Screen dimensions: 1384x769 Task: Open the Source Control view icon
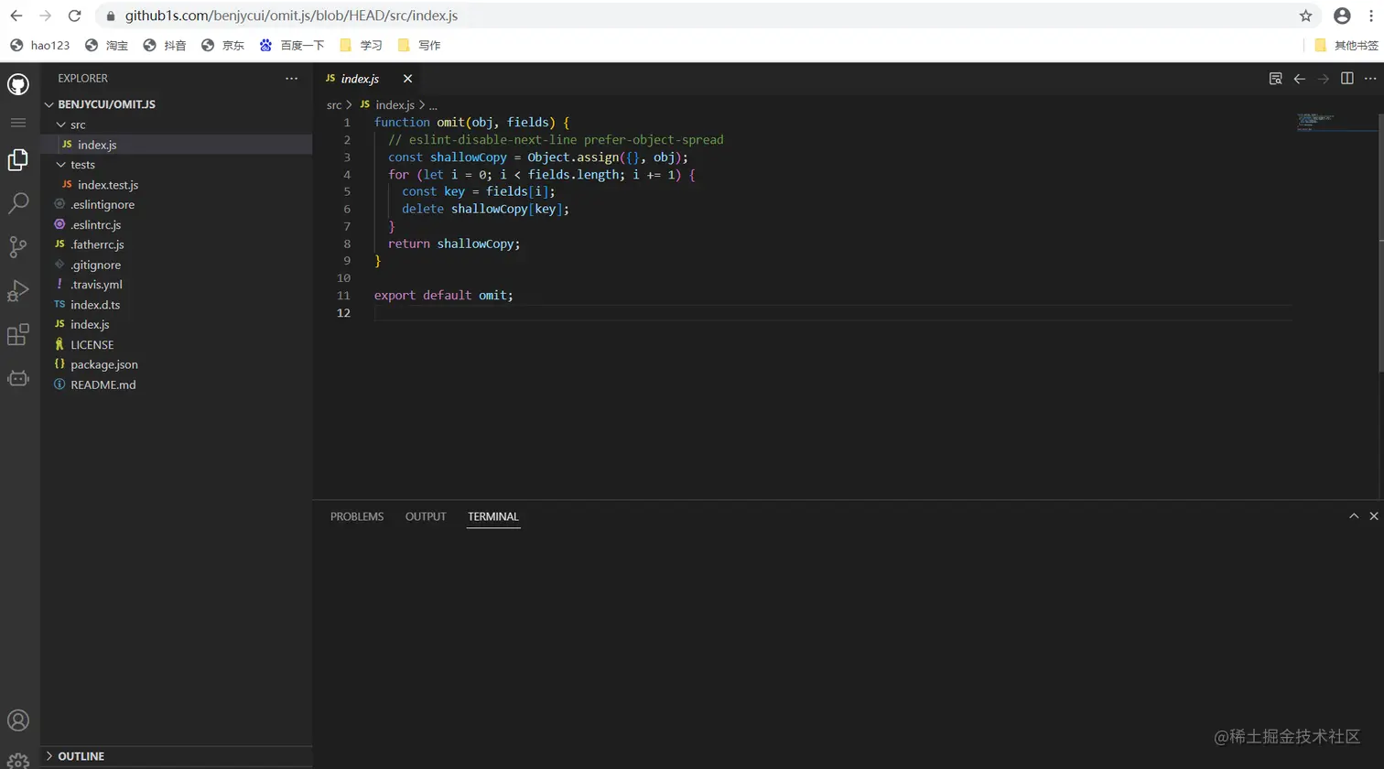[x=18, y=247]
